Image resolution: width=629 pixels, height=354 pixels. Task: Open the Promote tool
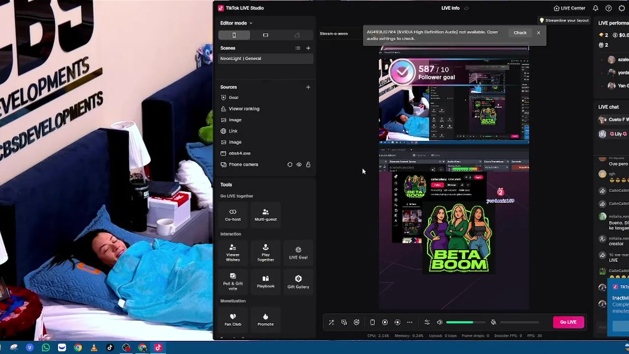coord(265,320)
